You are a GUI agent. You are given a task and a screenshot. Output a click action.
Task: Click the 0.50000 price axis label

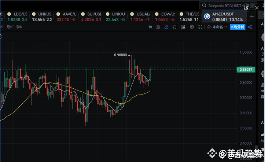coord(246,128)
